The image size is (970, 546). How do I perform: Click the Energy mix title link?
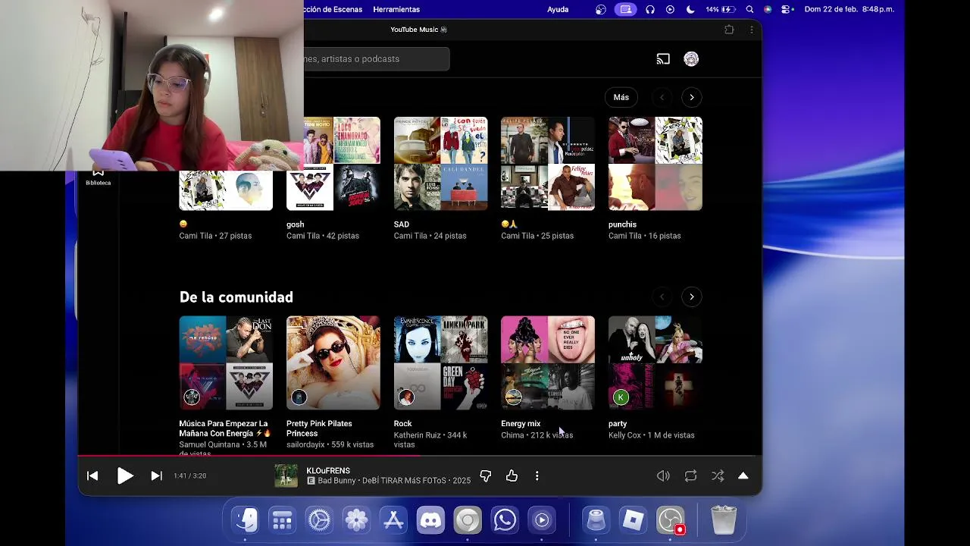(x=521, y=424)
